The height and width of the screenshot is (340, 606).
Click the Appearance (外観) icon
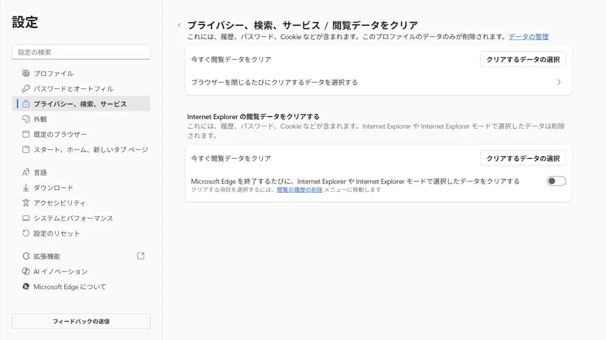click(x=26, y=119)
